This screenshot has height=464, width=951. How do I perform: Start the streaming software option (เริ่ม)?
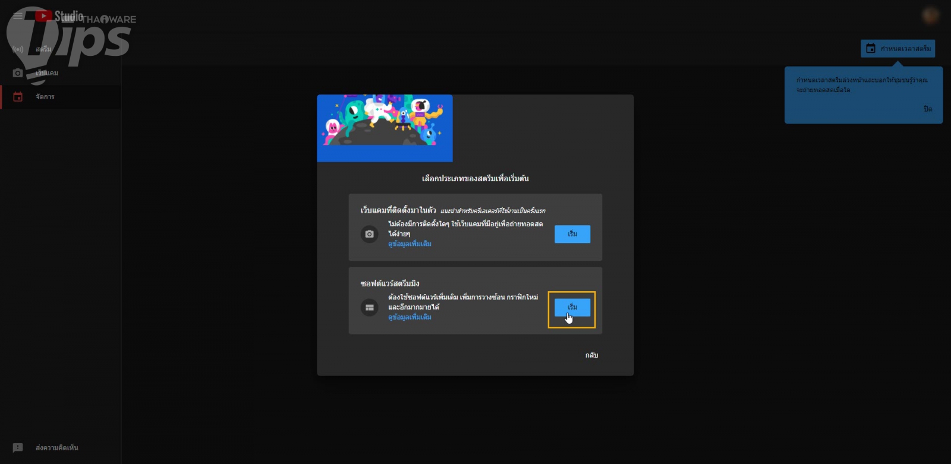point(572,307)
